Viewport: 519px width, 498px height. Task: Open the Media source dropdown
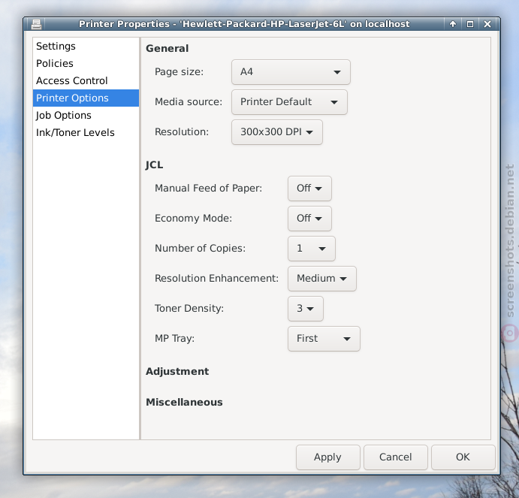point(289,102)
